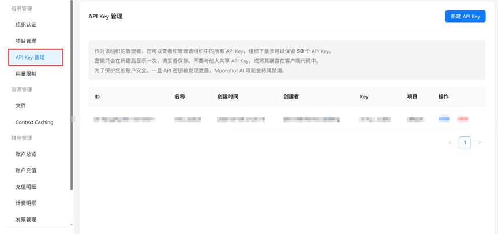498x234 pixels.
Task: Click the 资源管理 section label
Action: click(21, 90)
